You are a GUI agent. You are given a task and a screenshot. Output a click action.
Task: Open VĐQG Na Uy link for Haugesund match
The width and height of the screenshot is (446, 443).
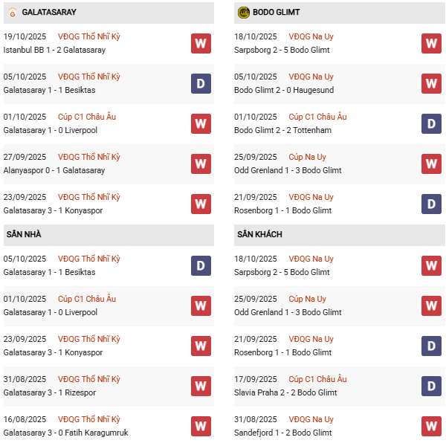pos(311,77)
